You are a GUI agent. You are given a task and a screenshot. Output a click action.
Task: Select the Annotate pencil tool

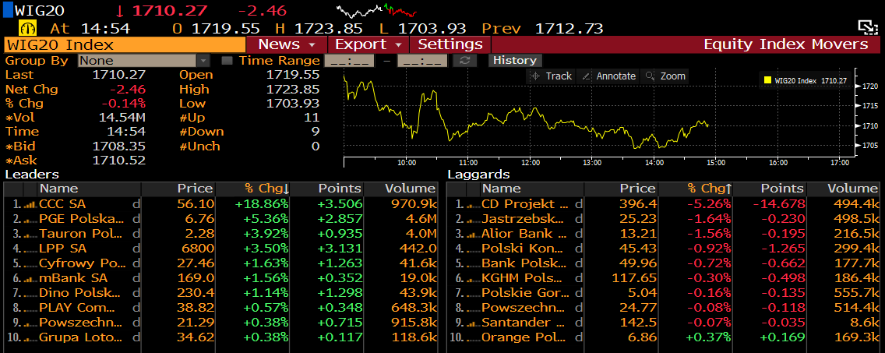coord(608,76)
